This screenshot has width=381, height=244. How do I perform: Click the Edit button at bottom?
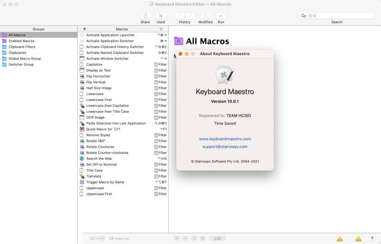coord(218,239)
